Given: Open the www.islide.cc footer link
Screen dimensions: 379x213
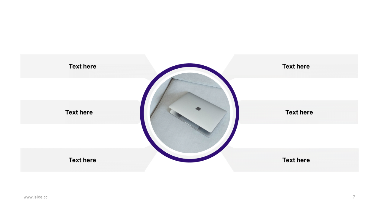Looking at the screenshot, I should pyautogui.click(x=36, y=197).
